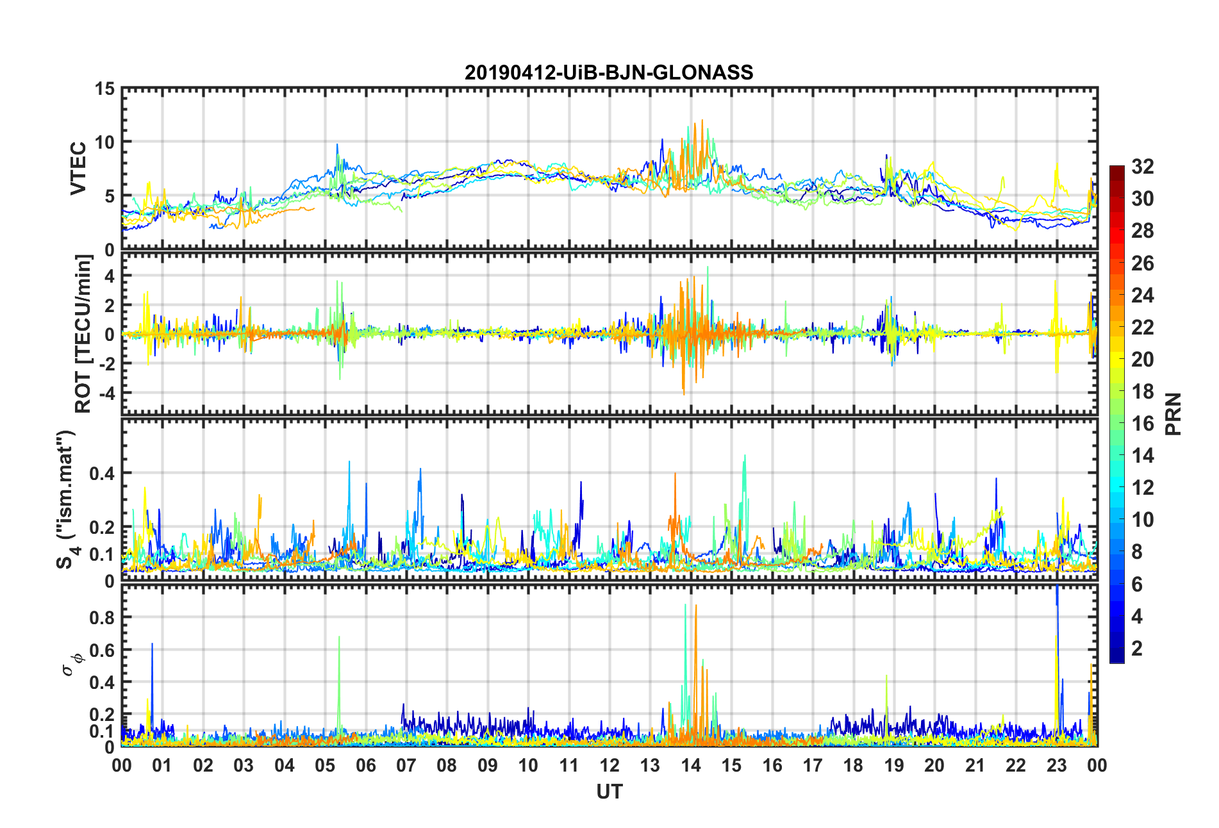Image resolution: width=1219 pixels, height=828 pixels.
Task: Click the 03 hour tick on UT axis
Action: (x=244, y=765)
